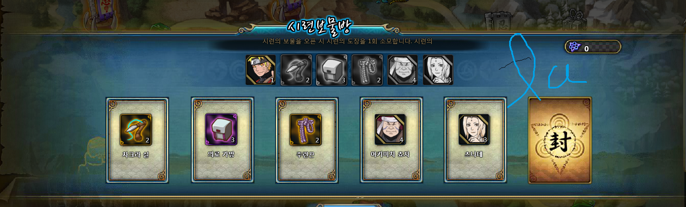Flip the sealed golden 封 card
This screenshot has width=686, height=207.
click(x=560, y=140)
